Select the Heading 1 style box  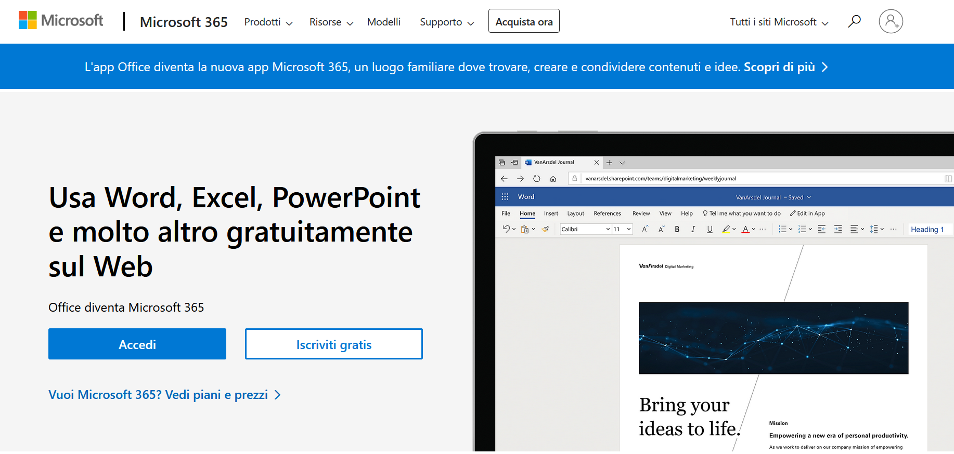pyautogui.click(x=930, y=230)
